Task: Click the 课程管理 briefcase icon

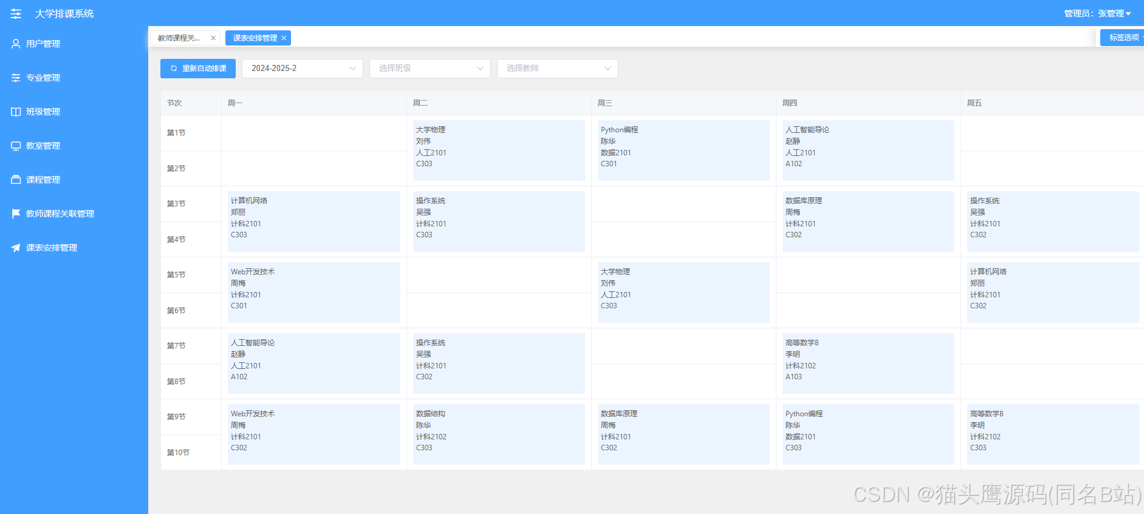Action: (16, 180)
